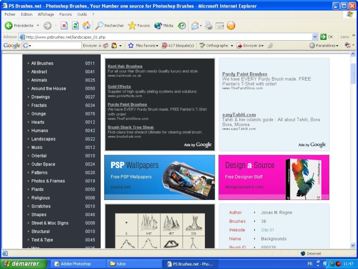Viewport: 358px width, 269px height.
Task: Click the forward navigation arrow
Action: [x=47, y=26]
